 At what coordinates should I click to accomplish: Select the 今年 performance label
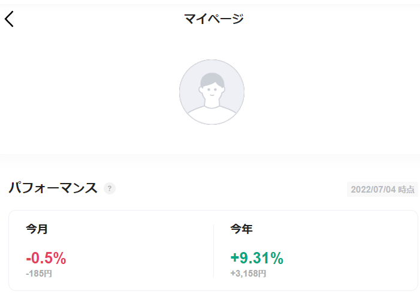pos(241,229)
